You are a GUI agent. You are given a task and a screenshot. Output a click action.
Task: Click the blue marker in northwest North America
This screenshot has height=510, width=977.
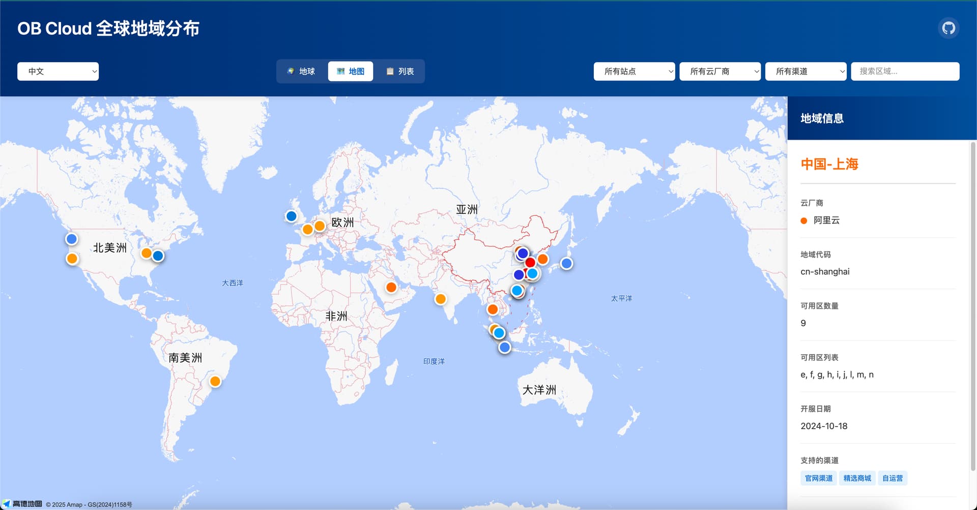tap(72, 239)
